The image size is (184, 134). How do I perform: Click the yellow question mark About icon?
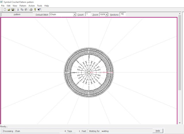(35, 9)
